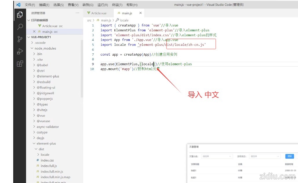298x183 pixels.
Task: Open the Run and Debug icon
Action: point(20,52)
